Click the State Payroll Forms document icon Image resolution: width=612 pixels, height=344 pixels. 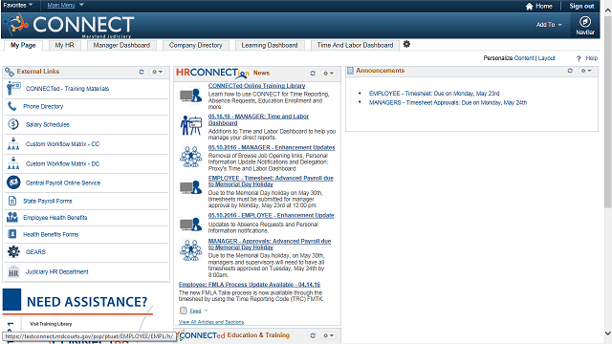pyautogui.click(x=12, y=201)
